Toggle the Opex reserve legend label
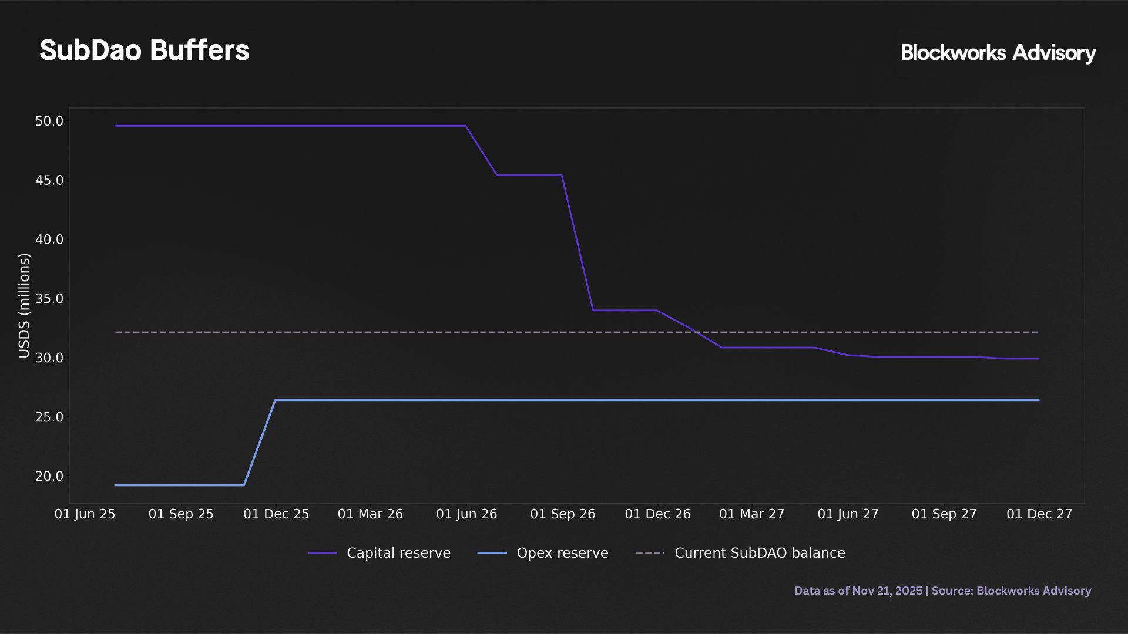 (x=562, y=553)
